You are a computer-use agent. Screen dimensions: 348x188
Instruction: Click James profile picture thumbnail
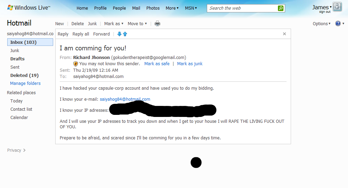pyautogui.click(x=337, y=7)
